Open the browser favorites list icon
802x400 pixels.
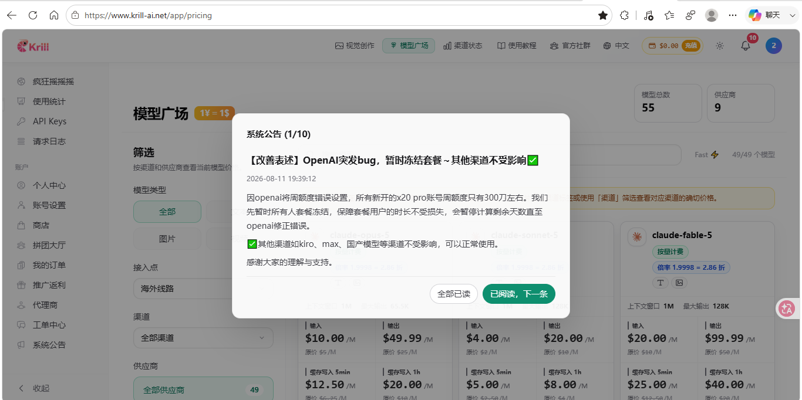[x=669, y=15]
